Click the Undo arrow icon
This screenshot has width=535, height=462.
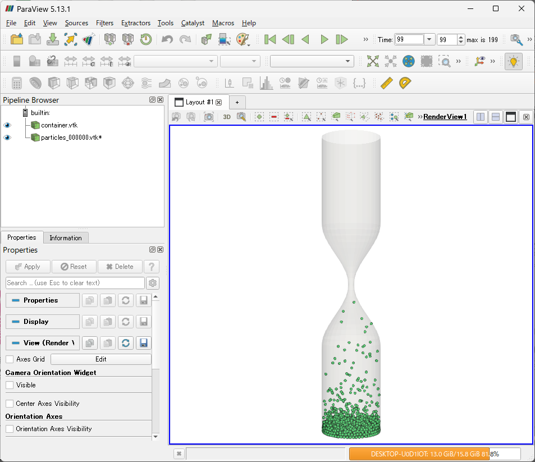point(167,39)
